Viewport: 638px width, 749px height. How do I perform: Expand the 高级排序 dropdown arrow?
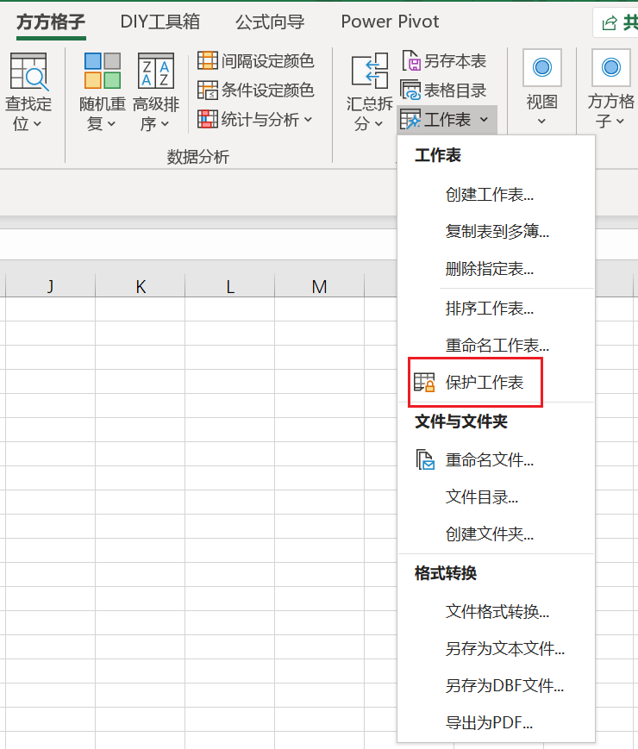165,124
